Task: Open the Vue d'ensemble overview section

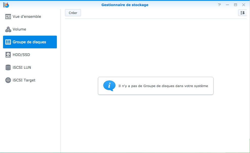Action: pyautogui.click(x=30, y=17)
